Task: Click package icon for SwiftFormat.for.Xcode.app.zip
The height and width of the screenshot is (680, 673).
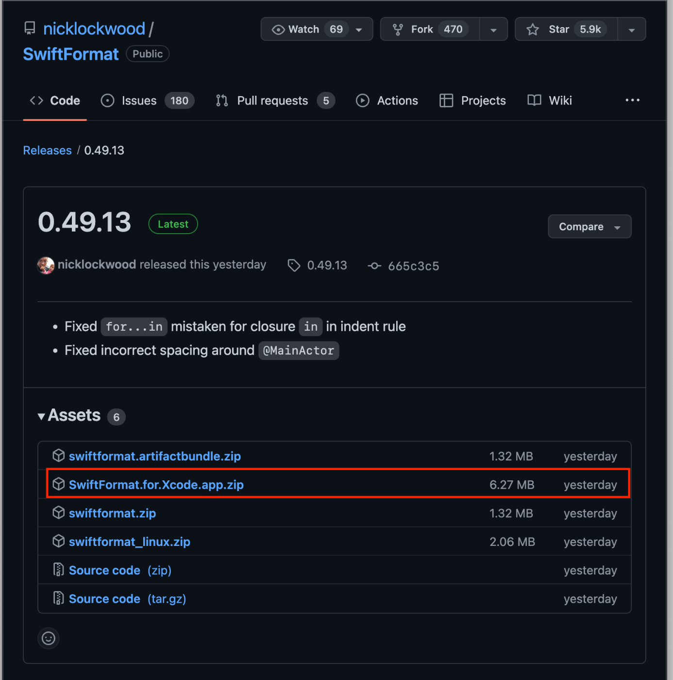Action: pyautogui.click(x=58, y=484)
